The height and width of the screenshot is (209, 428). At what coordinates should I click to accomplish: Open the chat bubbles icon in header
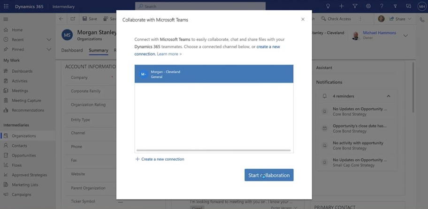[x=409, y=6]
